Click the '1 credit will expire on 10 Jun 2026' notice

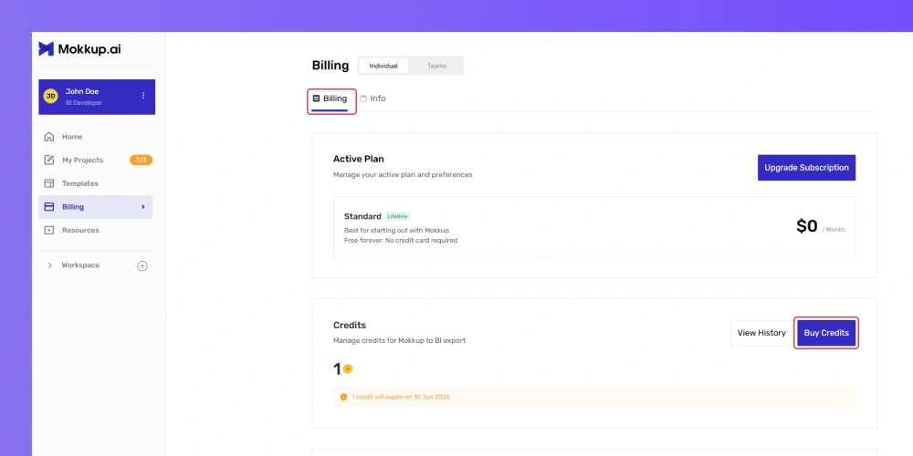click(594, 398)
